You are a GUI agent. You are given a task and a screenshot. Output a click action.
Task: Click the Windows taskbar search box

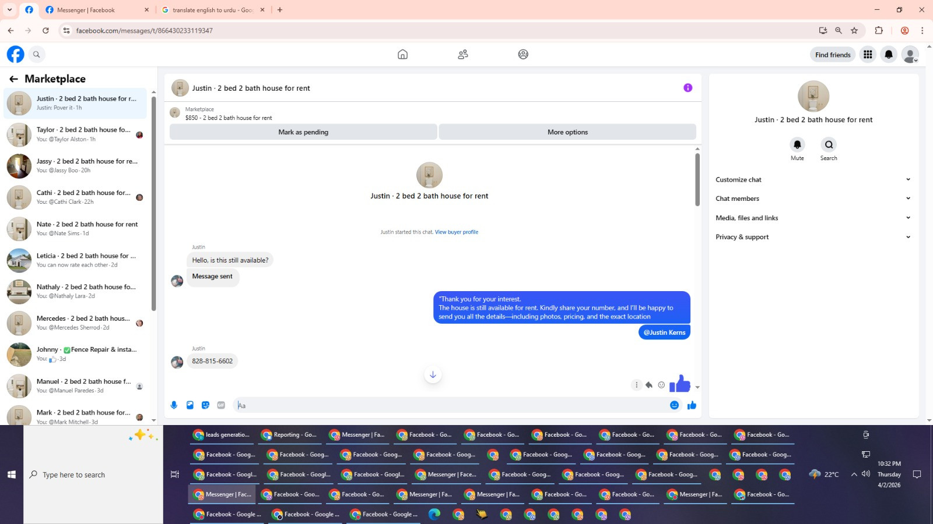93,475
